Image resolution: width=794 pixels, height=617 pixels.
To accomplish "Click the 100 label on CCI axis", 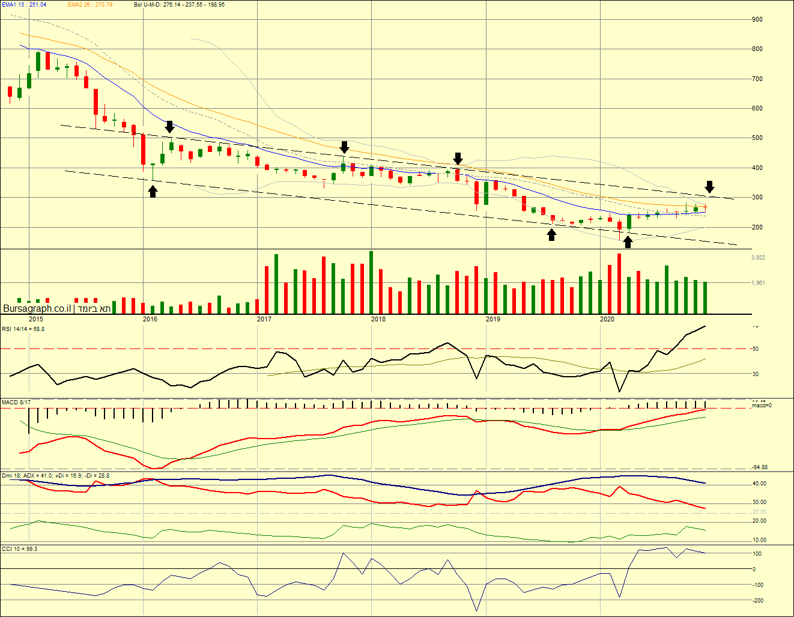I will [757, 554].
